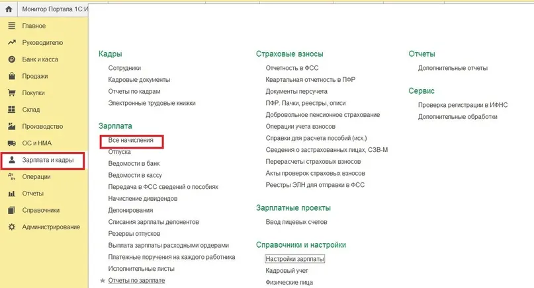Viewport: 534px width, 288px height.
Task: Click the books icon beside Справочники
Action: 11,210
